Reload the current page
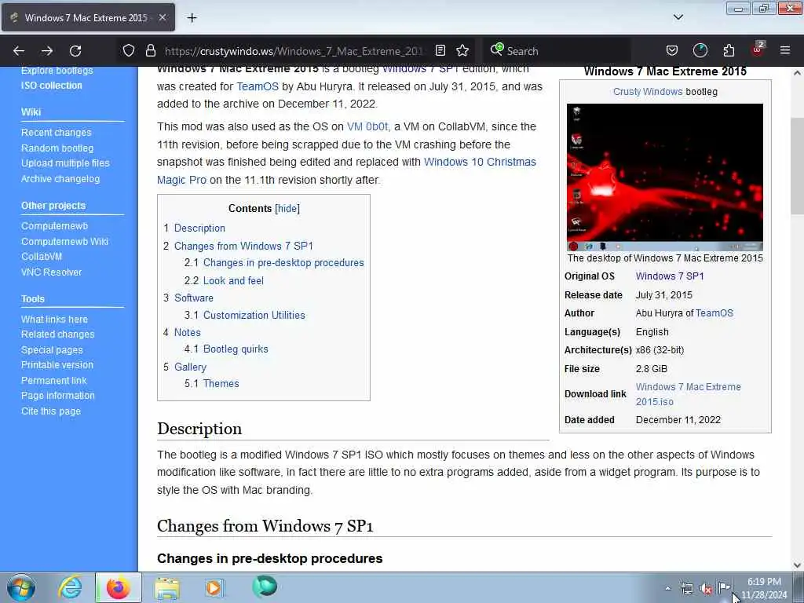This screenshot has width=804, height=603. (x=75, y=51)
